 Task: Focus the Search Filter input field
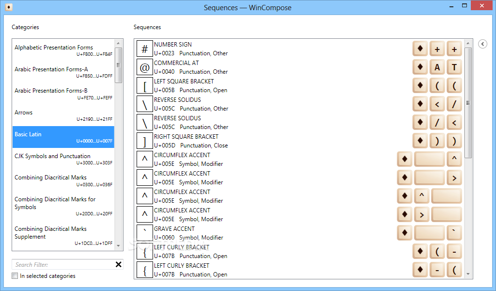(63, 264)
